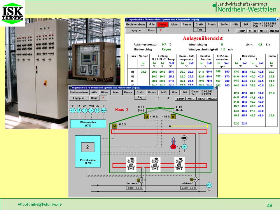The height and width of the screenshot is (210, 280).
Task: Click the FLK1 (Süd) vent motor icon
Action: tap(147, 117)
